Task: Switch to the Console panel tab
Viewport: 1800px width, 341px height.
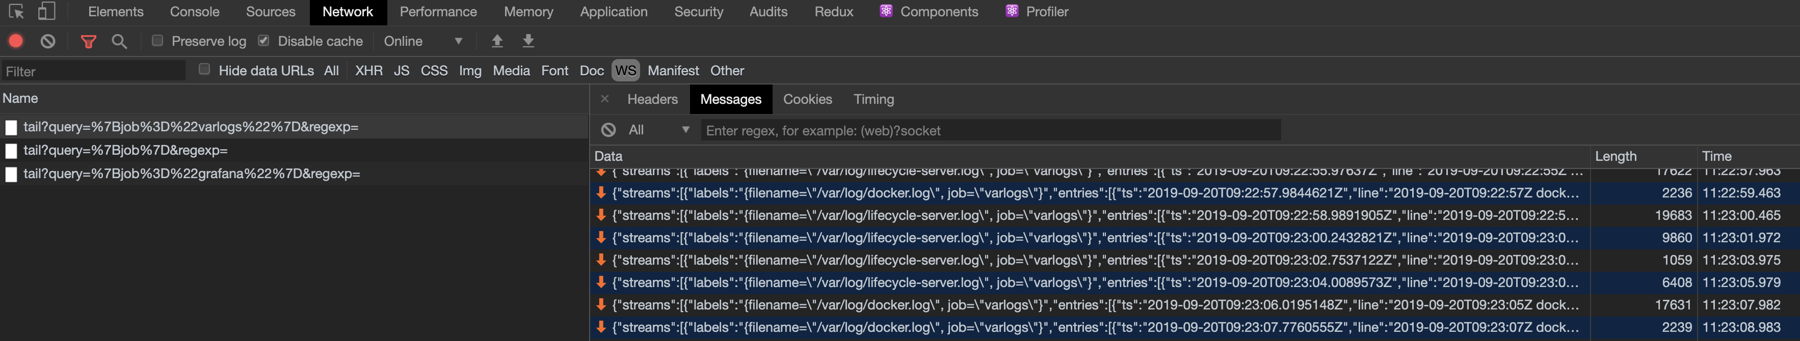Action: [x=194, y=12]
